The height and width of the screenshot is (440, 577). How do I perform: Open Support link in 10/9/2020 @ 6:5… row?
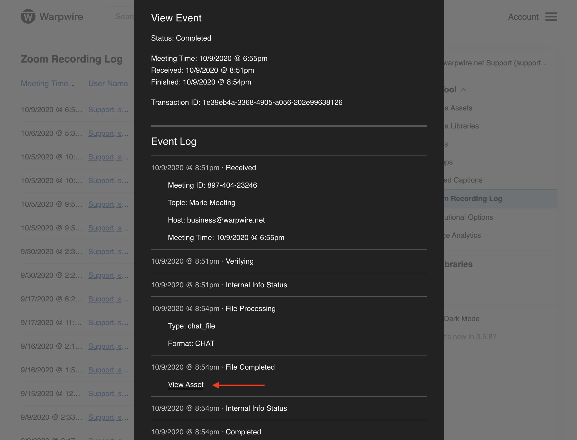click(x=108, y=110)
